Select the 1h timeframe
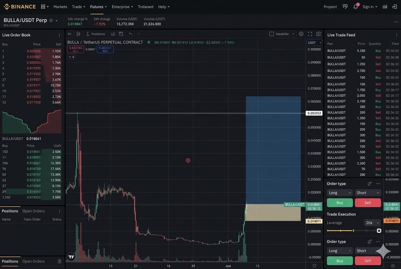The height and width of the screenshot is (269, 401). [69, 34]
